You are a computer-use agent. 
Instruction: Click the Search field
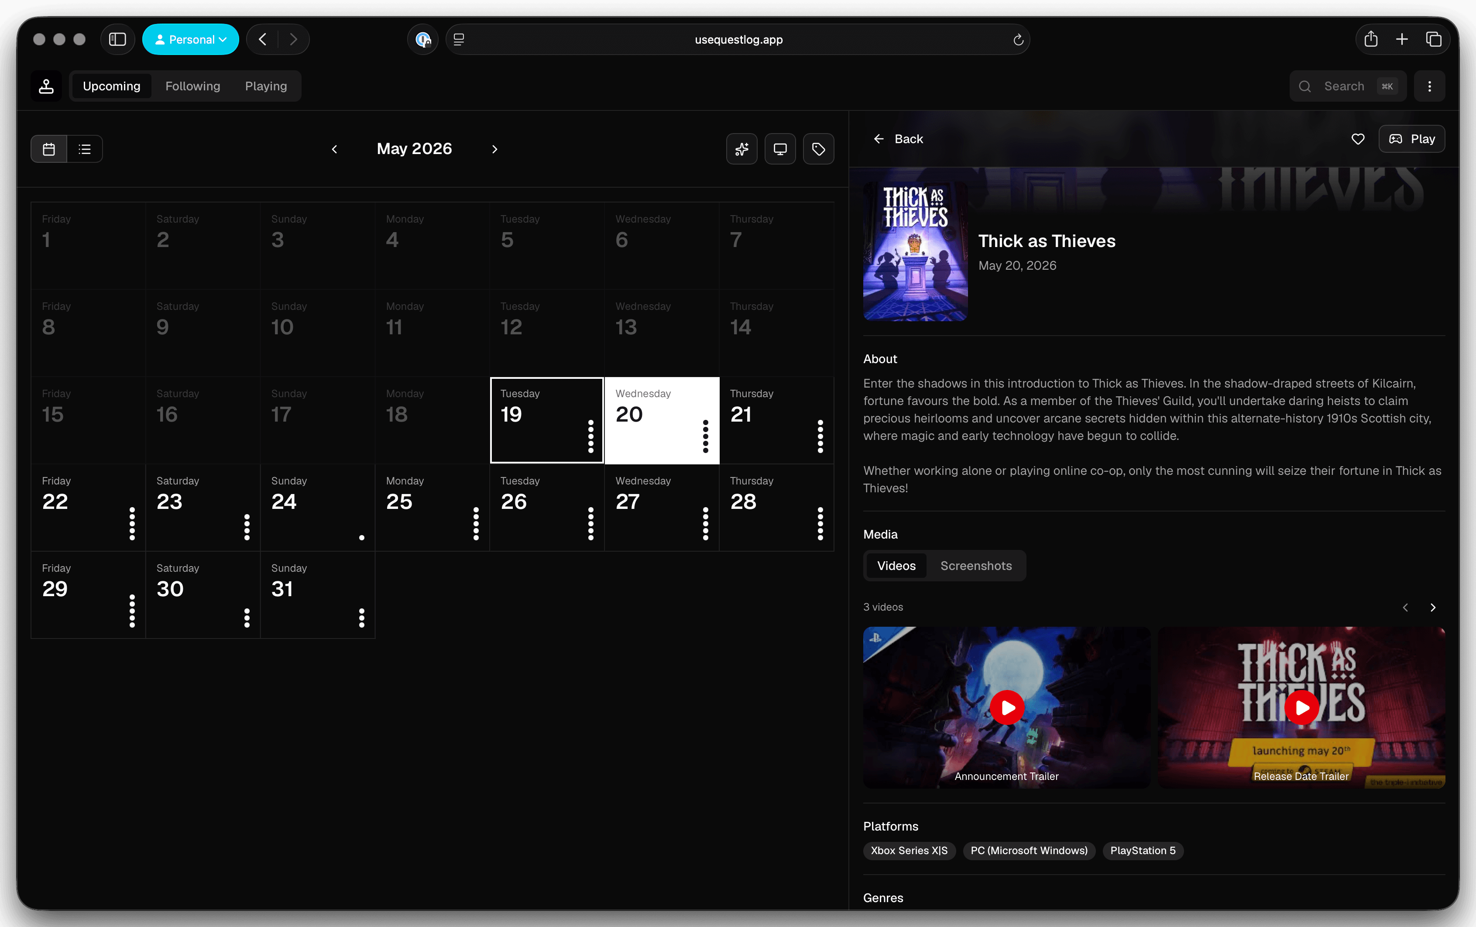pyautogui.click(x=1347, y=86)
